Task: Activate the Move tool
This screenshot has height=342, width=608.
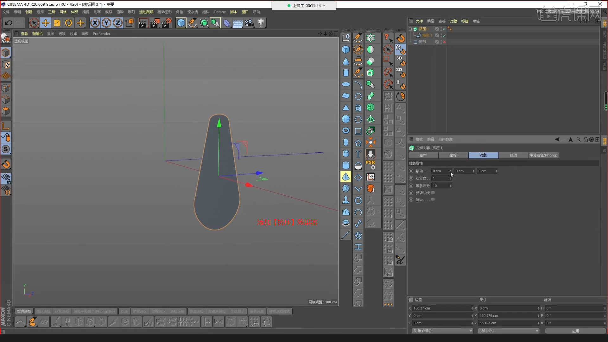Action: coord(46,23)
